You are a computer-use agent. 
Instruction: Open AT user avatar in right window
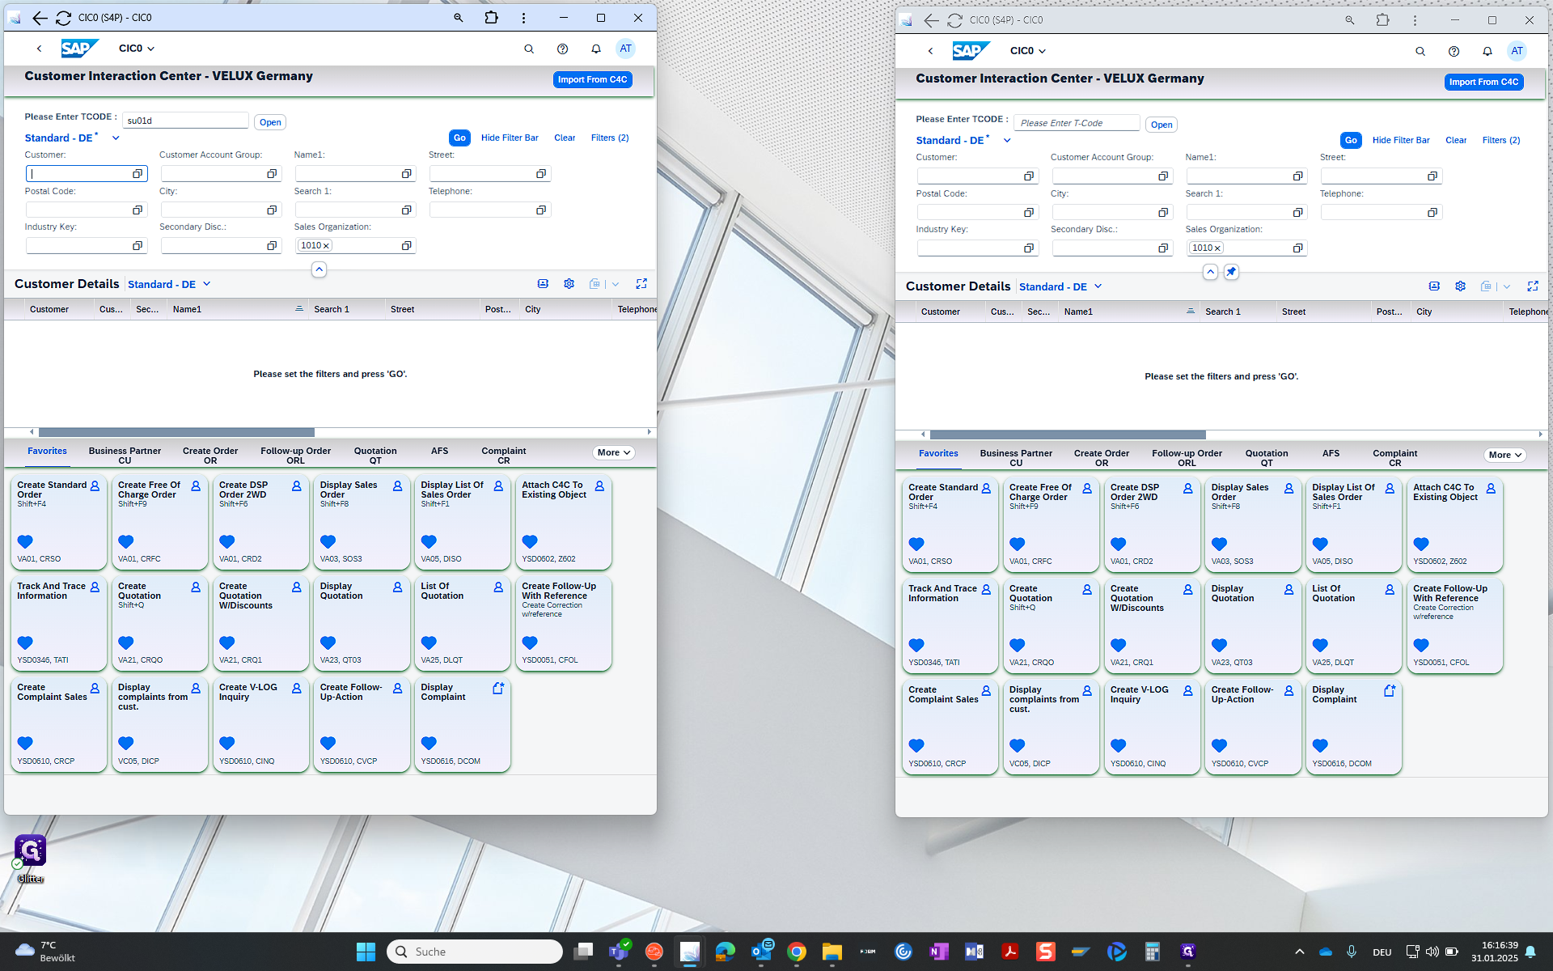pyautogui.click(x=1517, y=51)
